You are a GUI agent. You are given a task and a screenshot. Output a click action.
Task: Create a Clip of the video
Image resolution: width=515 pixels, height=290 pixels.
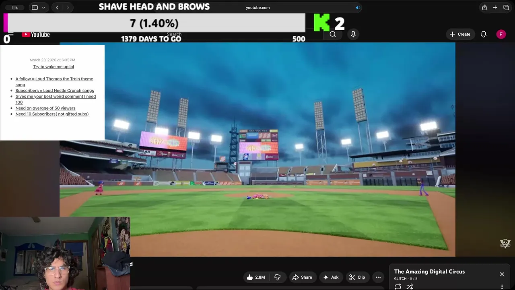pyautogui.click(x=357, y=277)
